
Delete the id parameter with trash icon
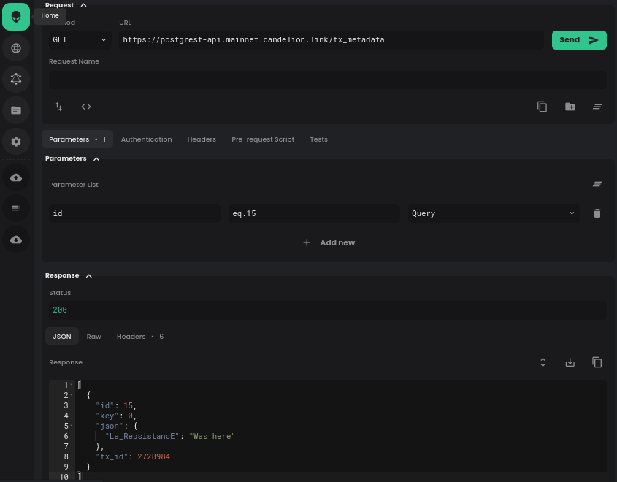point(597,213)
